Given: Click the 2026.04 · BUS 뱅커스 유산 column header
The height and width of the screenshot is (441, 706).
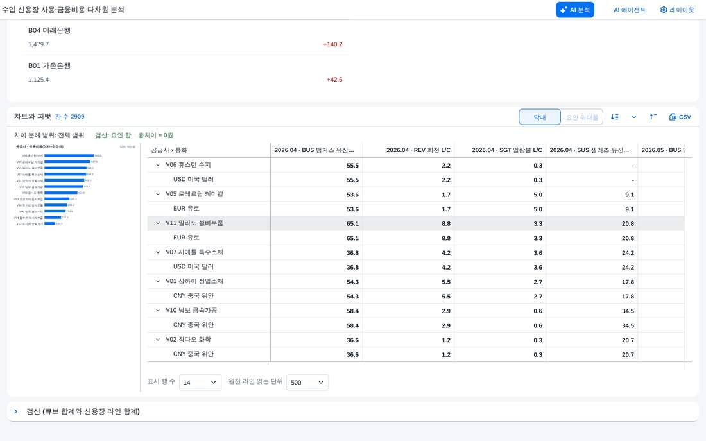Looking at the screenshot, I should pyautogui.click(x=316, y=150).
